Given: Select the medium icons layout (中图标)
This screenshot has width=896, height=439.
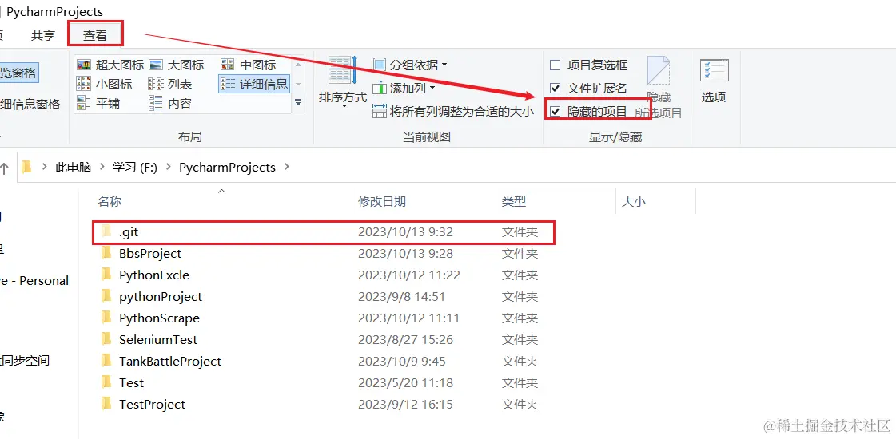Looking at the screenshot, I should (x=249, y=65).
